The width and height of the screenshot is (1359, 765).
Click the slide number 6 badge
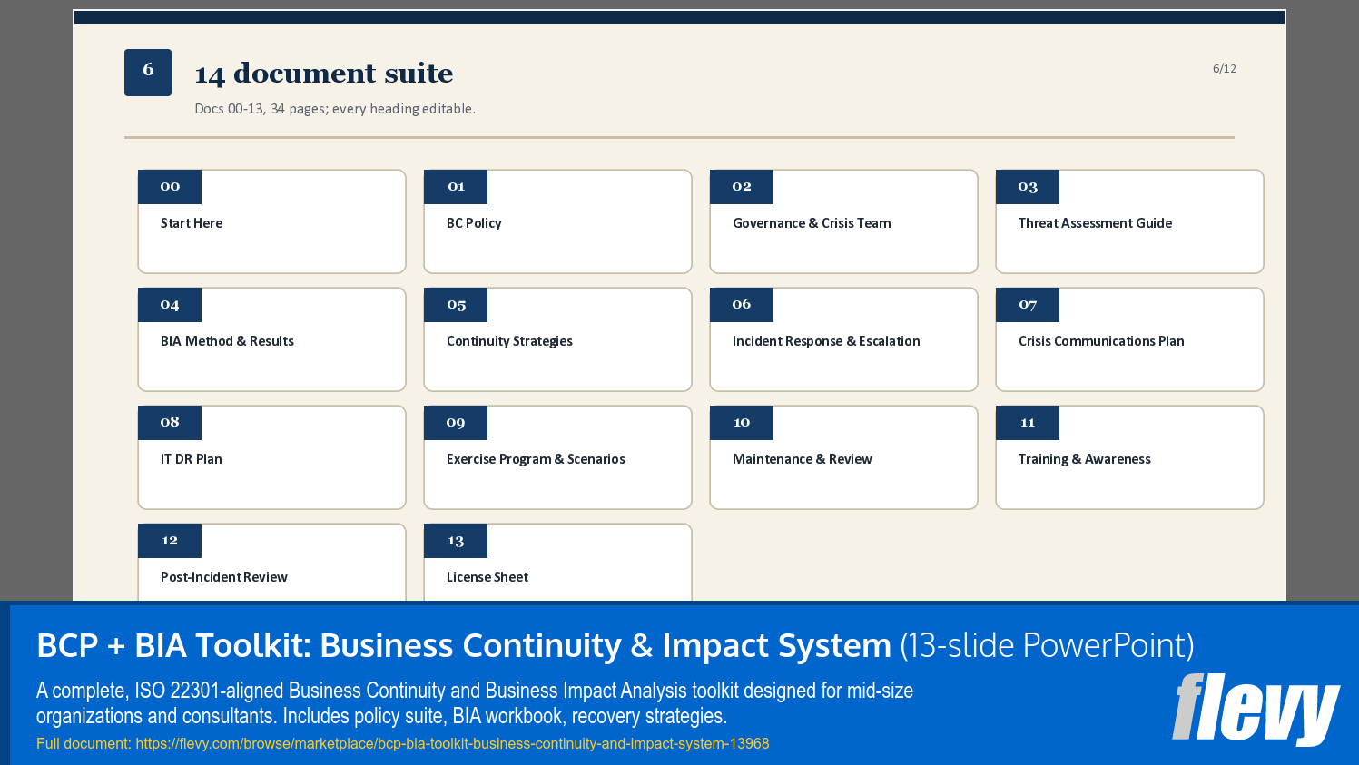coord(148,73)
